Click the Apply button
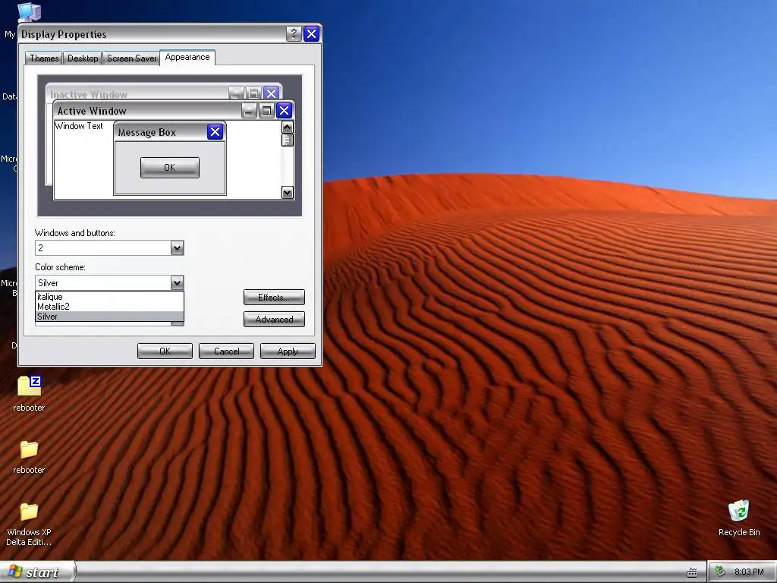777x583 pixels. pyautogui.click(x=288, y=351)
